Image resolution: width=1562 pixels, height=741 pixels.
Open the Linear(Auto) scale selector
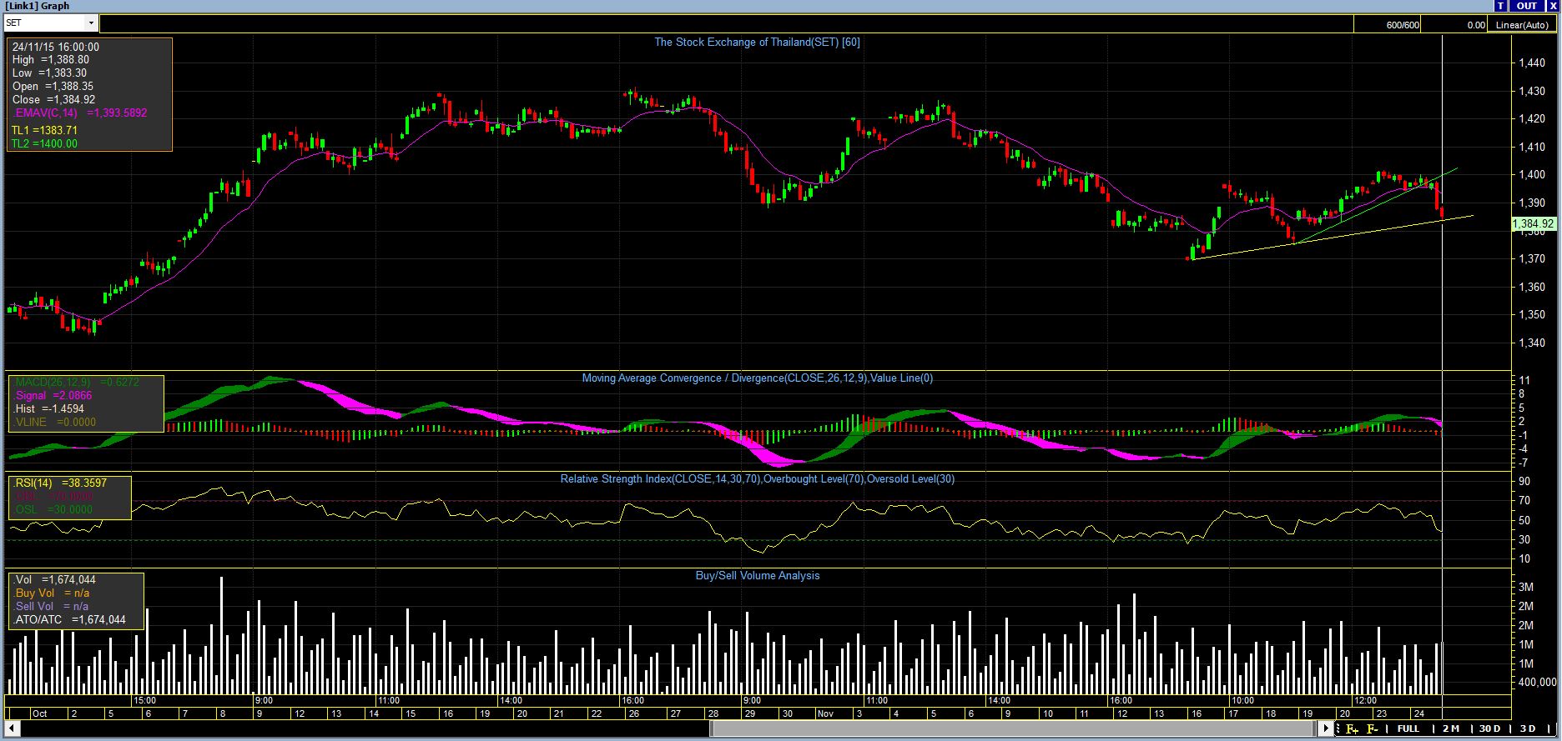(1522, 25)
